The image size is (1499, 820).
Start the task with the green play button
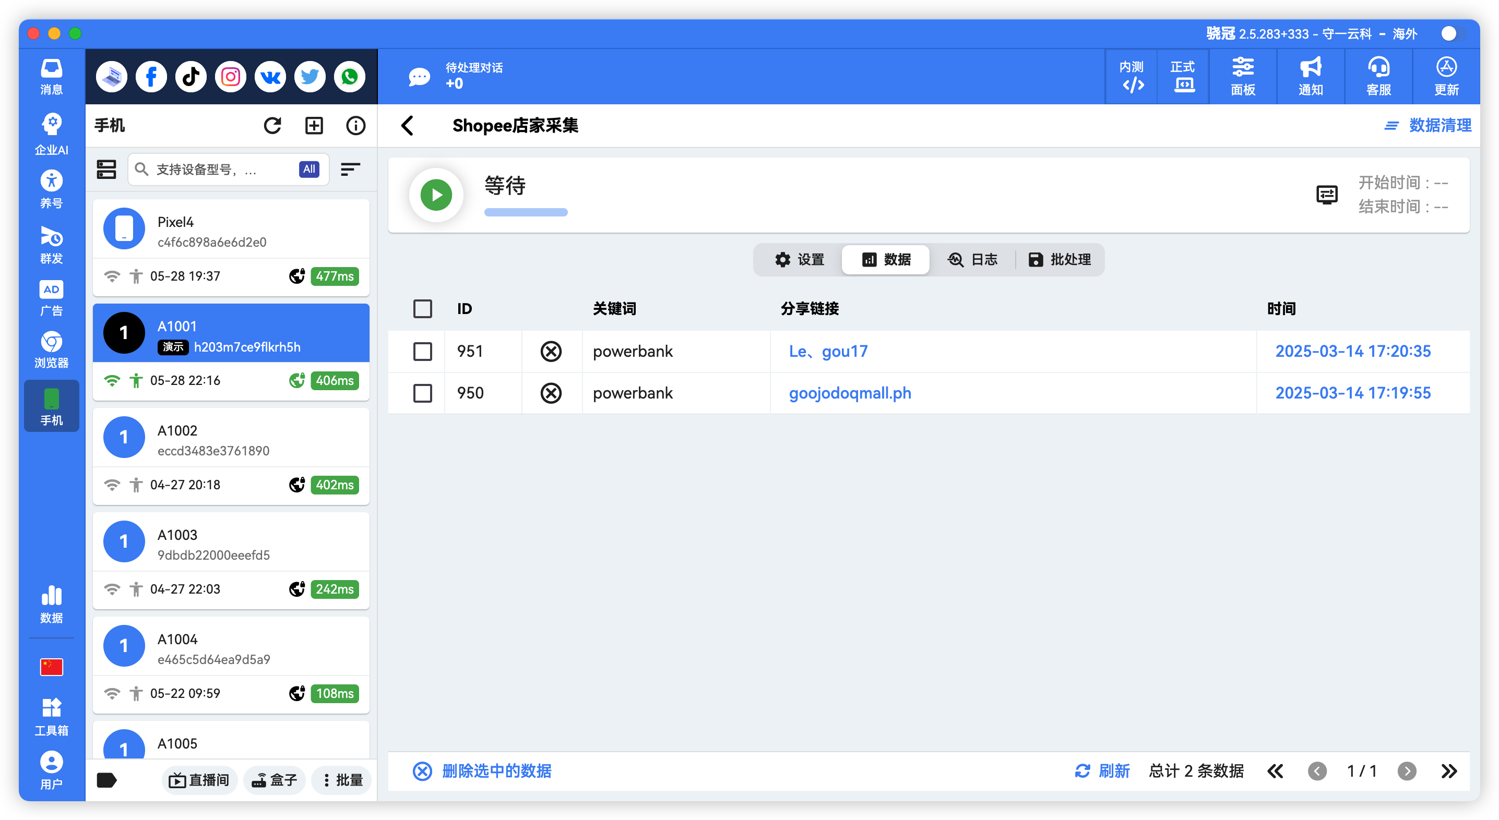[x=436, y=195]
